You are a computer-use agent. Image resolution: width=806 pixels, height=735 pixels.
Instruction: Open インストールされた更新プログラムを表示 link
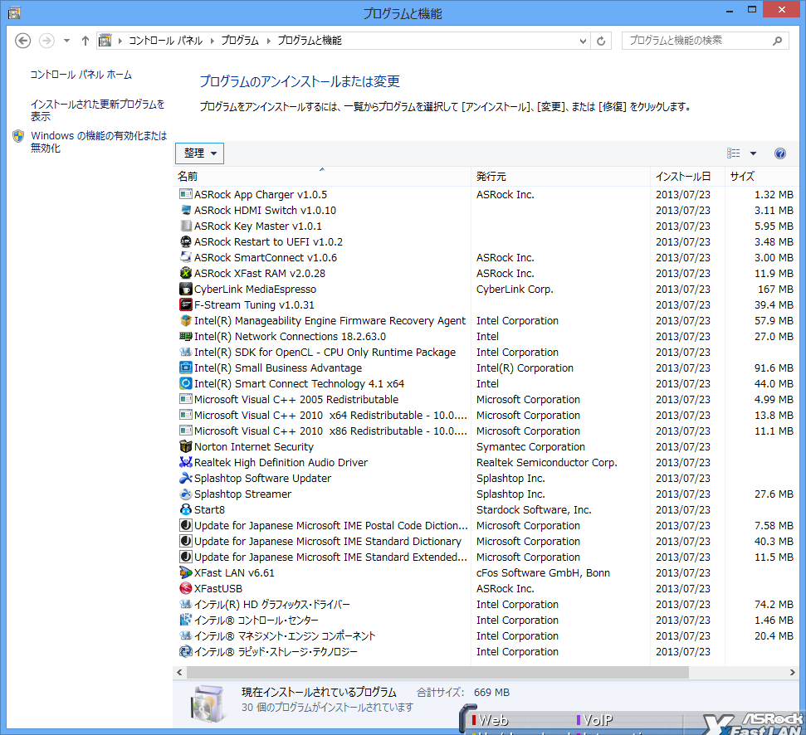point(97,110)
